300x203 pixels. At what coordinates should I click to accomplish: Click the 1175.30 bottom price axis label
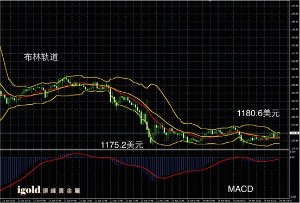pyautogui.click(x=293, y=149)
